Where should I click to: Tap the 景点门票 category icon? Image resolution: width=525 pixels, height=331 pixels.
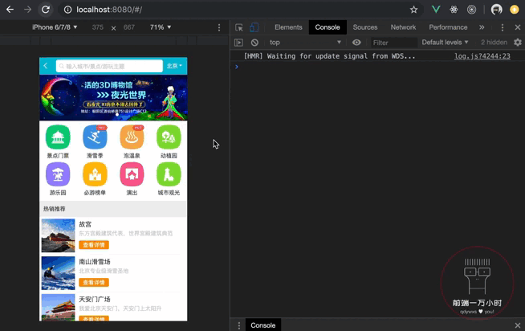[x=58, y=137]
